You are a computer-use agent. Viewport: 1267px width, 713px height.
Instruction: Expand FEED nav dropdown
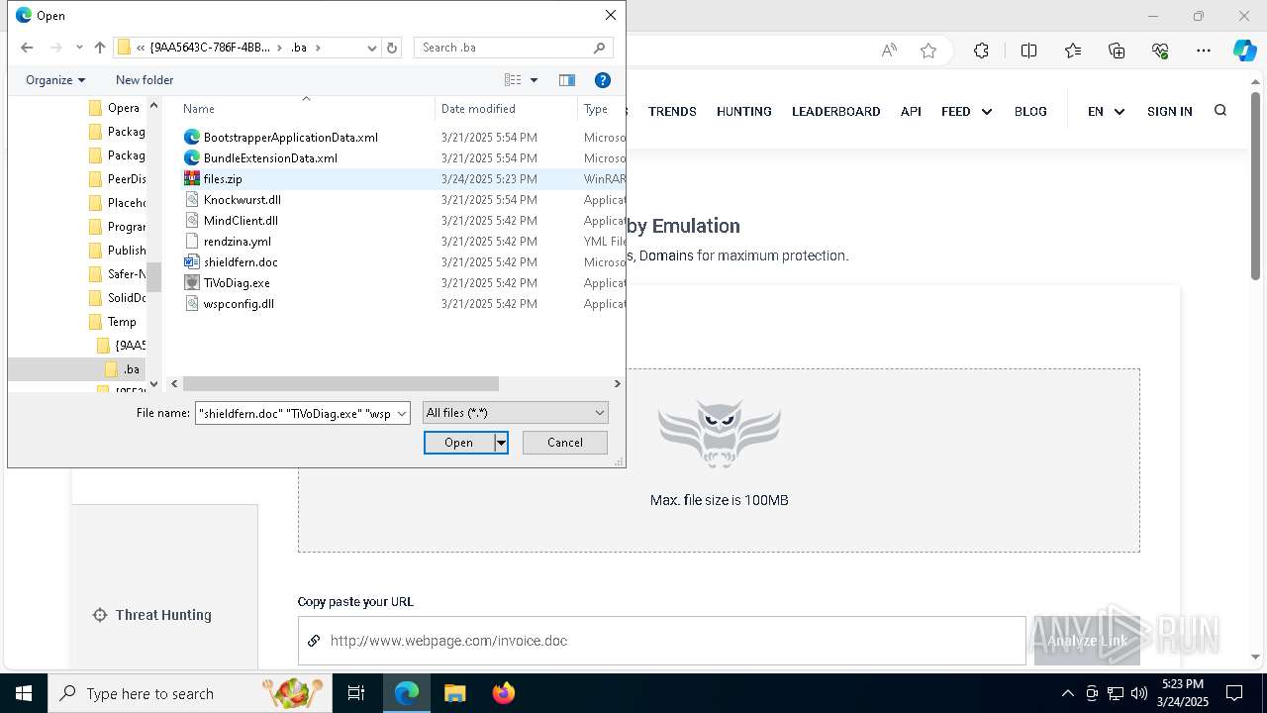[x=966, y=112]
